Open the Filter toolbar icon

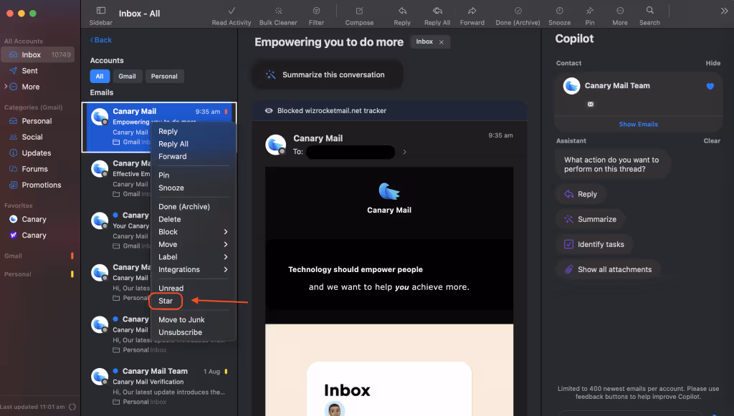(316, 11)
